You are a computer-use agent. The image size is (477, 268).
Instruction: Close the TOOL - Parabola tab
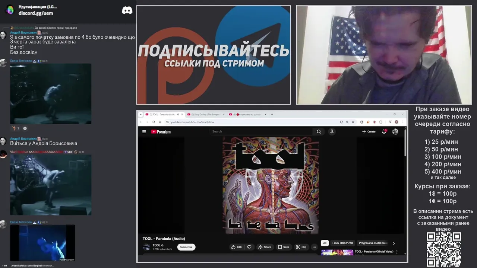[x=182, y=114]
